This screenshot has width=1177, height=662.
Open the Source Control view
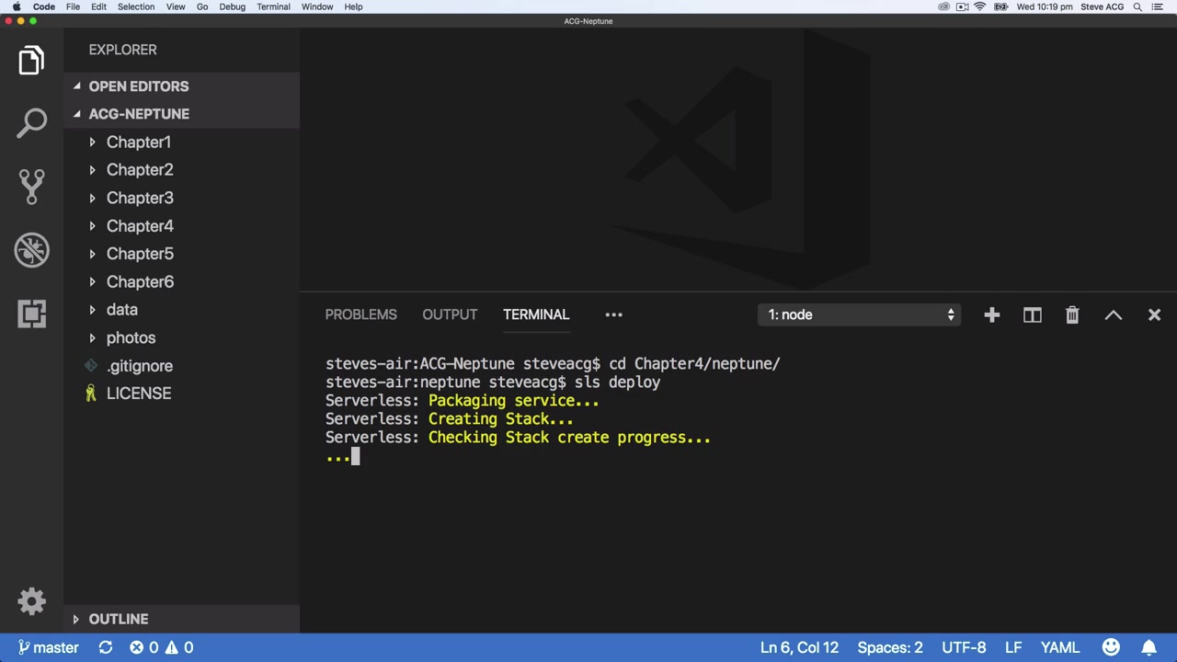click(31, 187)
